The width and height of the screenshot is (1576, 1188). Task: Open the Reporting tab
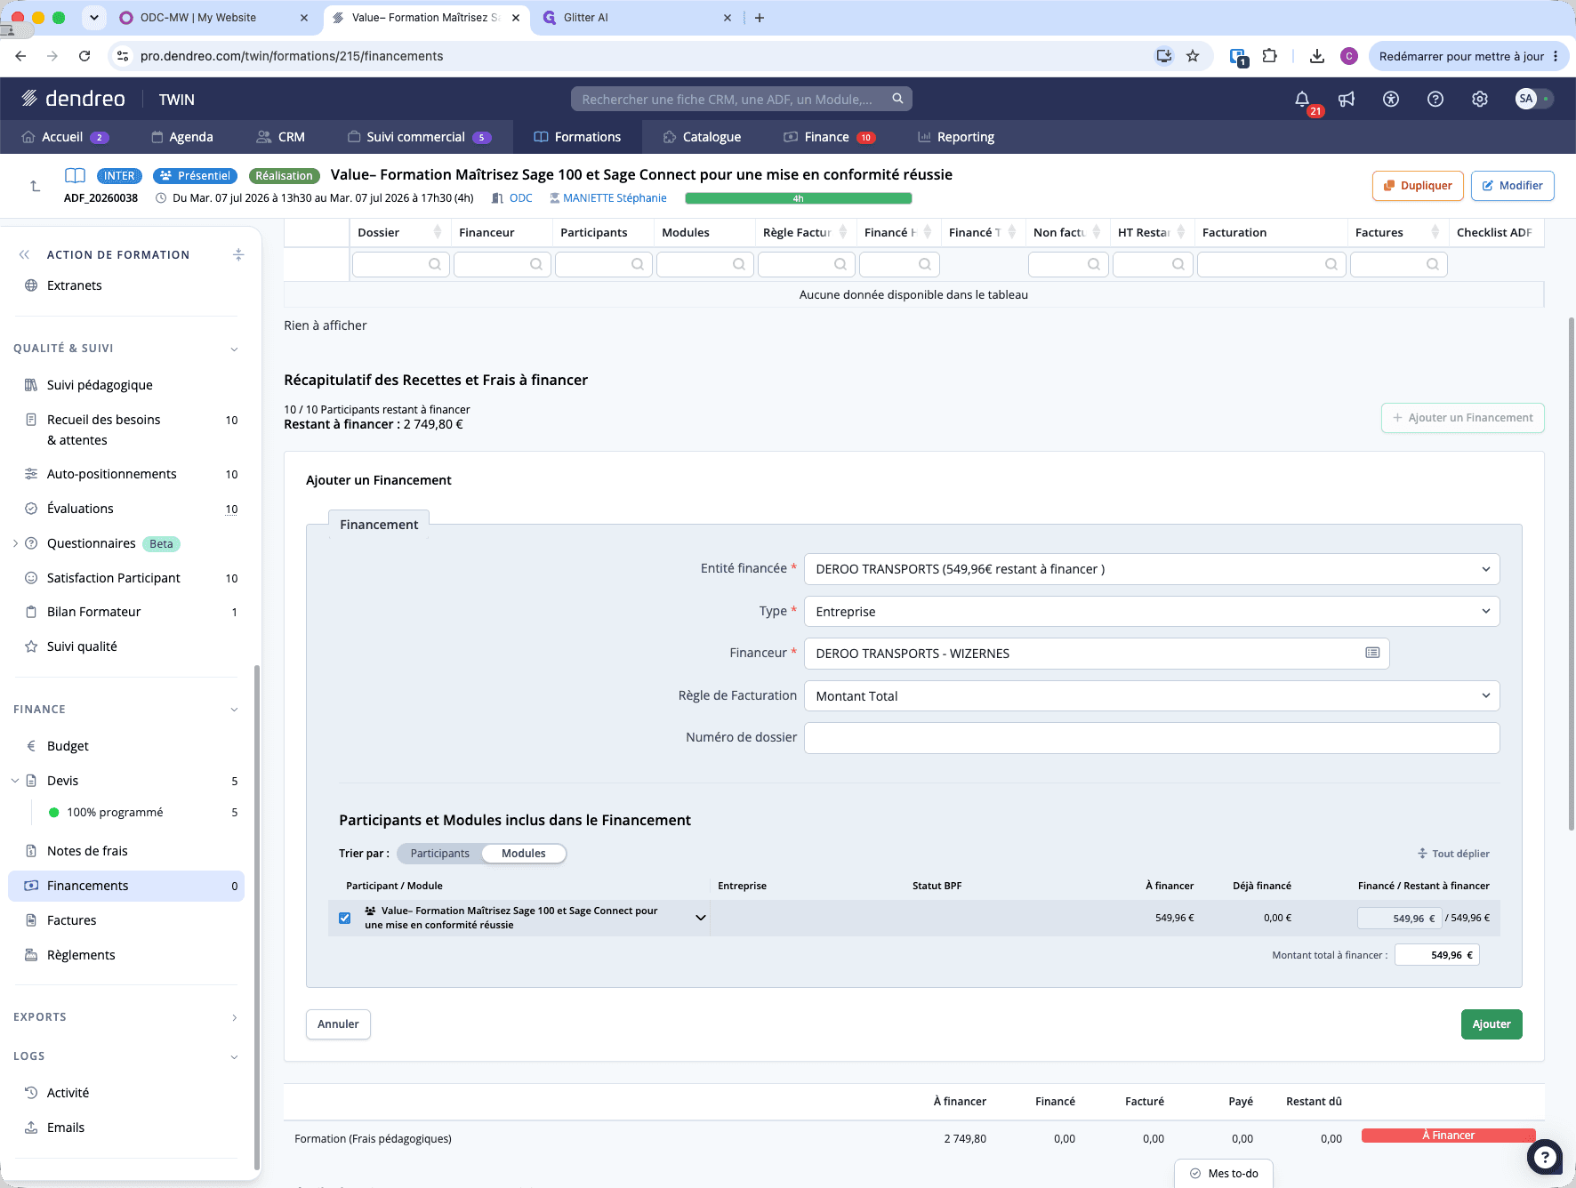coord(956,137)
